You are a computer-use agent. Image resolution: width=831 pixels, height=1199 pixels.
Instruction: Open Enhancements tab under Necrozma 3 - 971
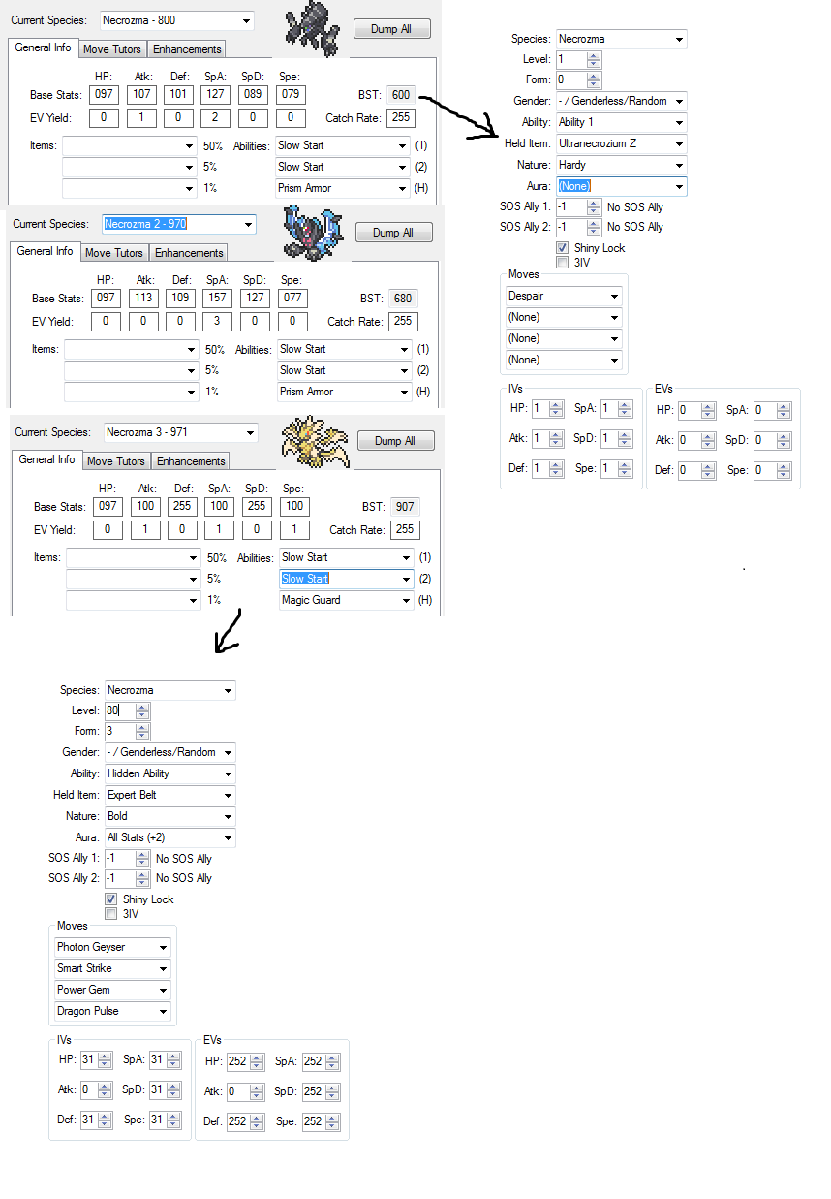pyautogui.click(x=191, y=461)
